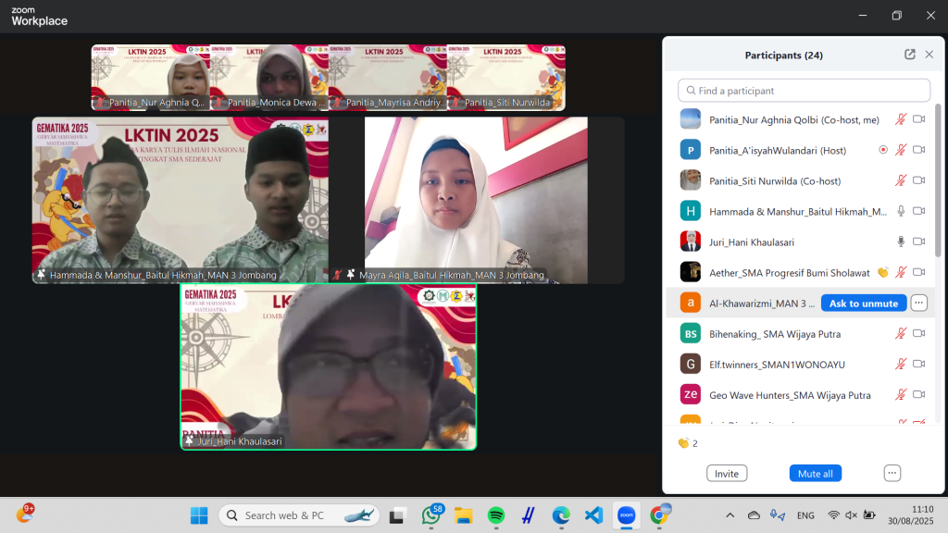Toggle mute for Panitia_Nur Aghnia Qolbi
Viewport: 948px width, 533px height.
900,119
